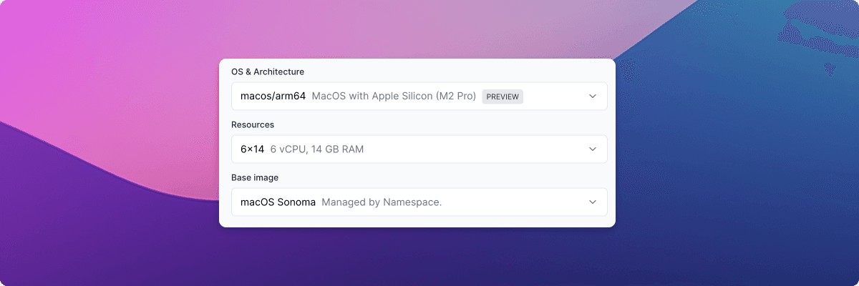Click the "14 GB RAM" text
This screenshot has width=859, height=286.
tap(346, 149)
